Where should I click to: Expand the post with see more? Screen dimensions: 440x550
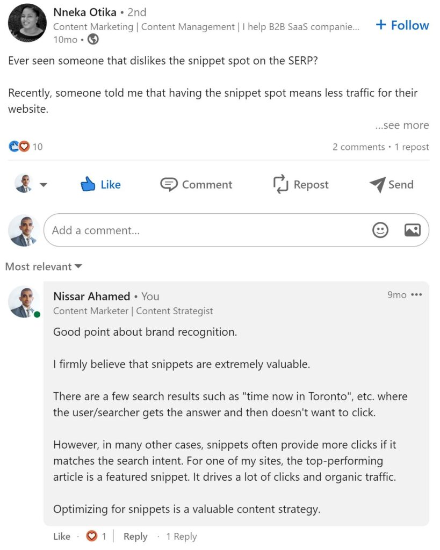pos(402,125)
